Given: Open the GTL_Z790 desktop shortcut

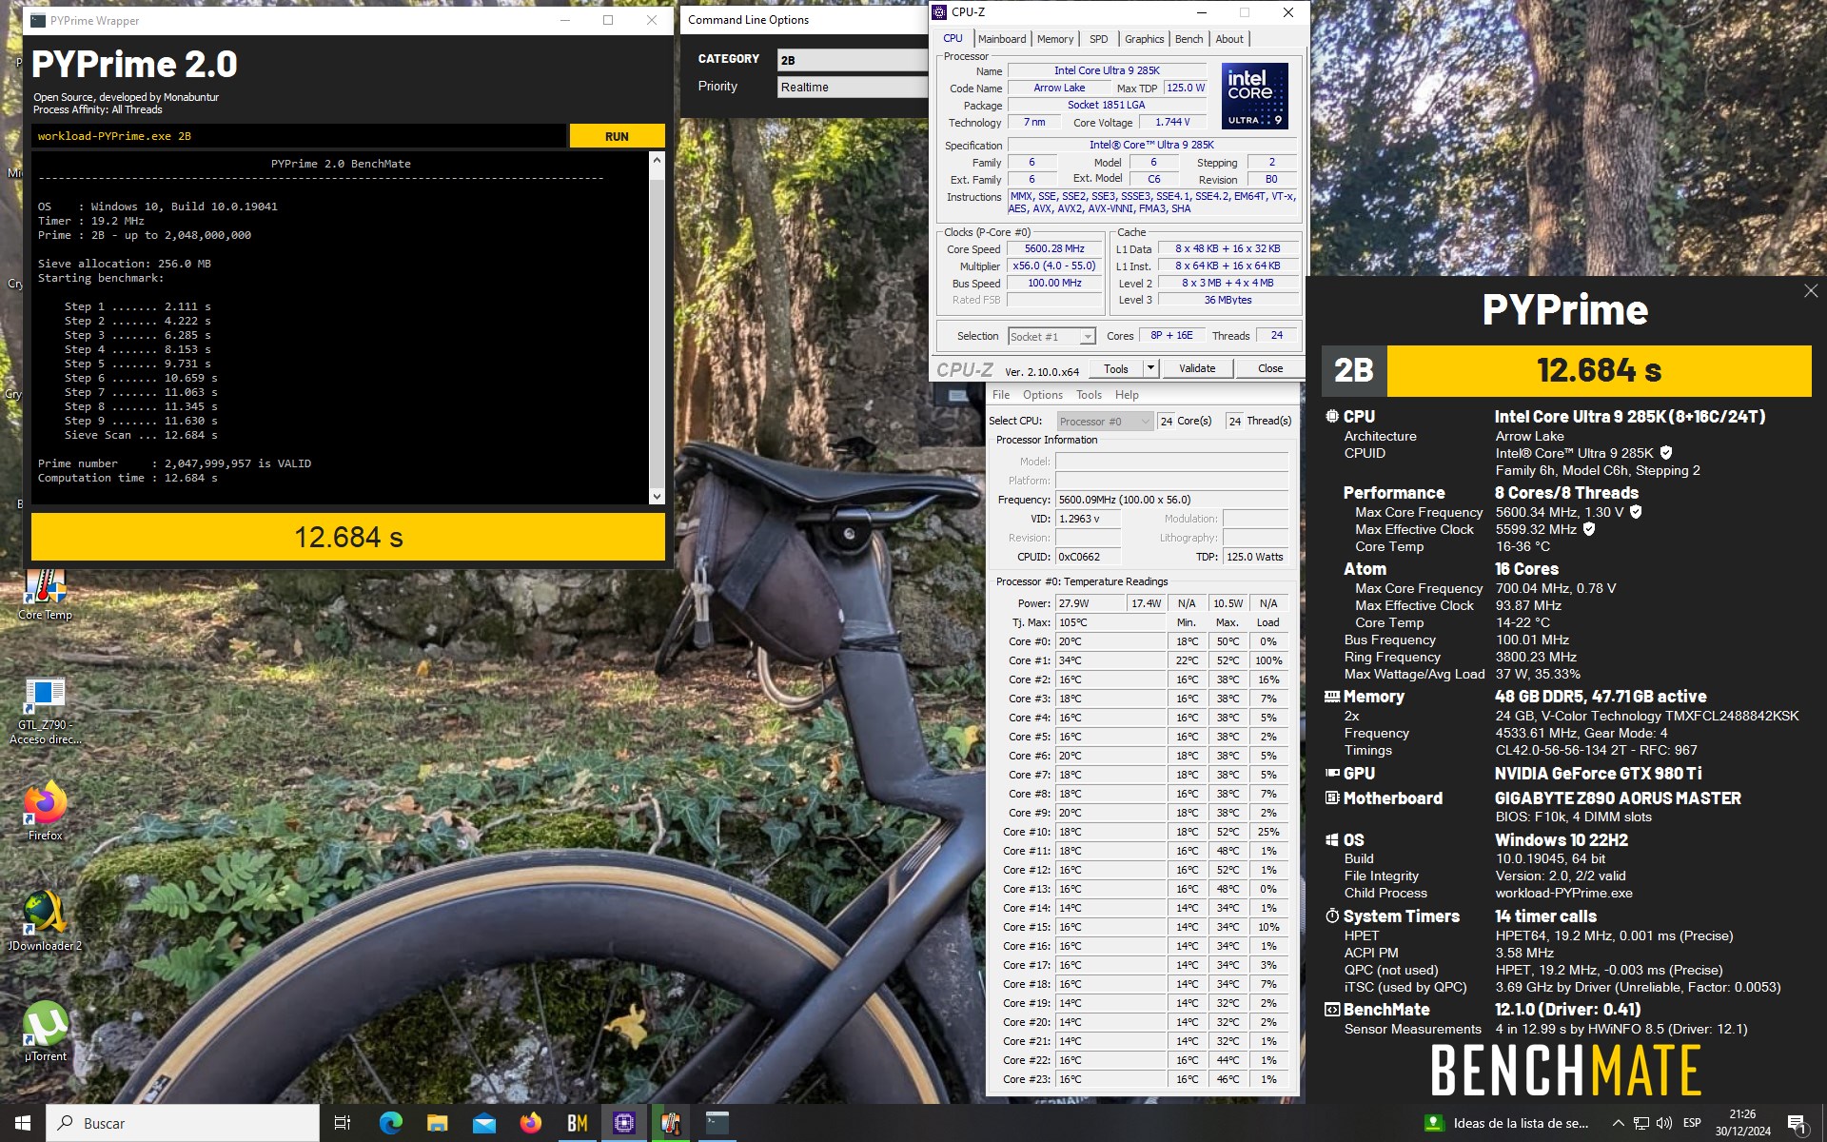Looking at the screenshot, I should 45,711.
